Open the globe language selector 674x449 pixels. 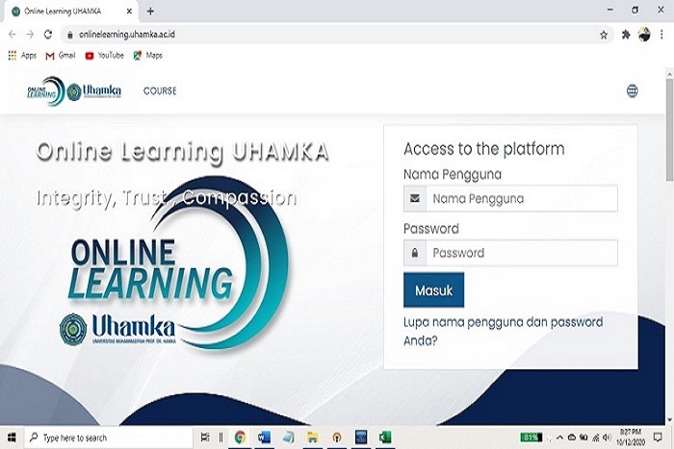pyautogui.click(x=632, y=91)
